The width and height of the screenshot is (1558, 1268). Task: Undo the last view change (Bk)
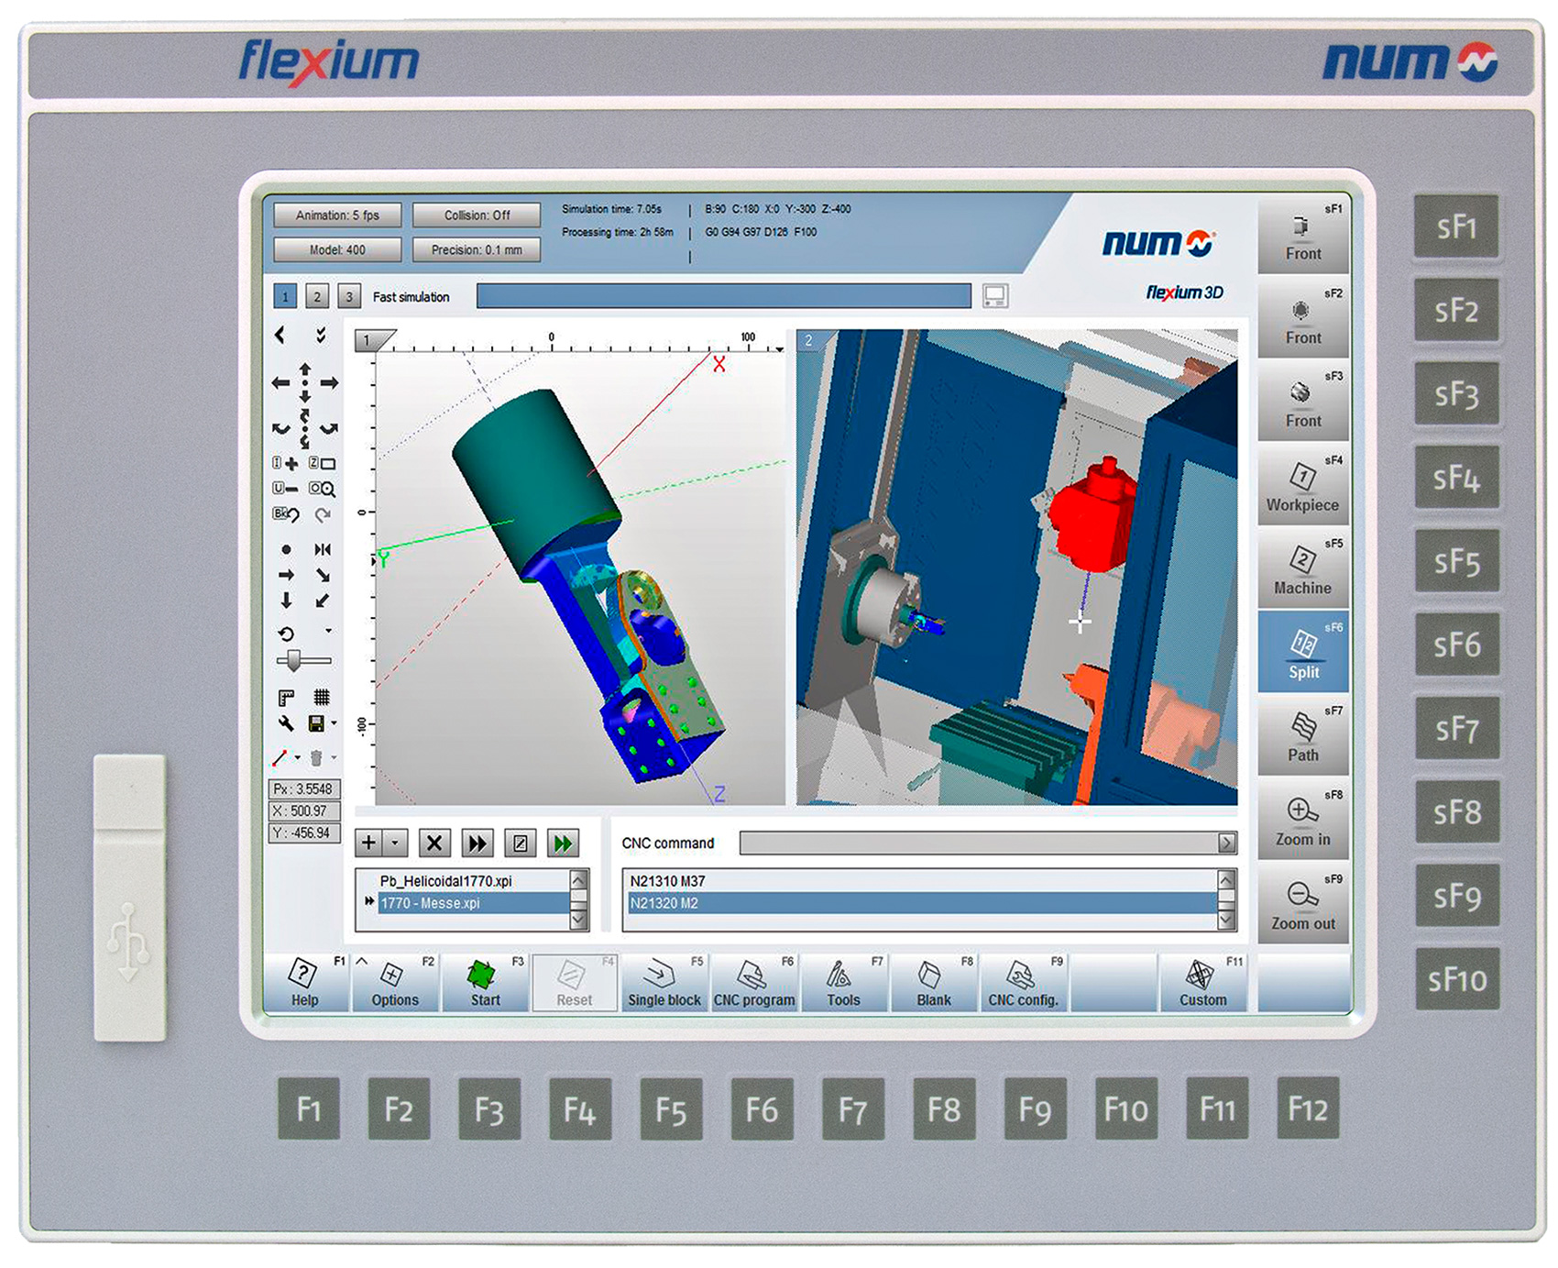[286, 514]
